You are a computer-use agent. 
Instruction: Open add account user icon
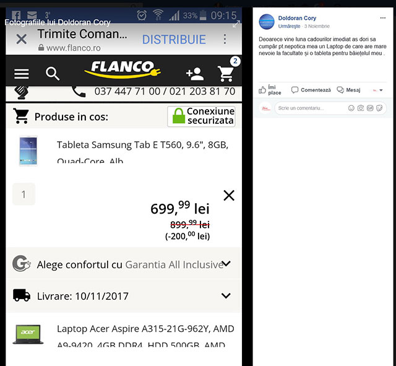tap(195, 74)
